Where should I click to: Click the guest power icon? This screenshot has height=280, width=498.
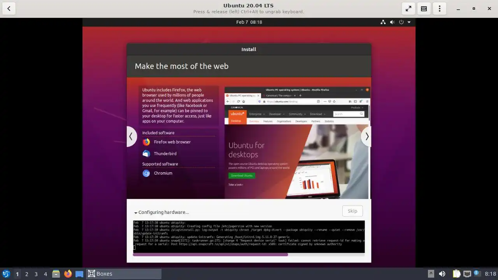(401, 22)
